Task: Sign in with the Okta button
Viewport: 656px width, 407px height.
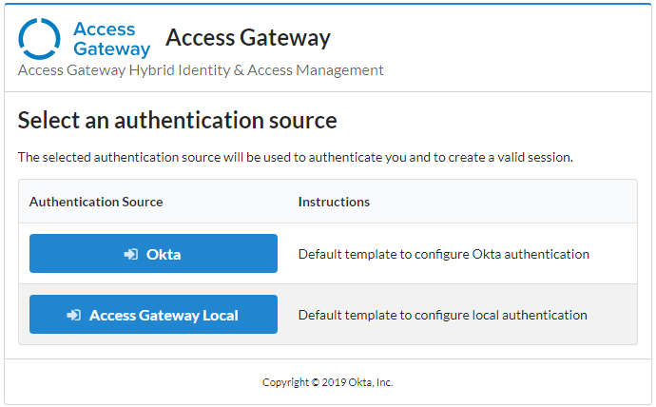Action: coord(153,254)
